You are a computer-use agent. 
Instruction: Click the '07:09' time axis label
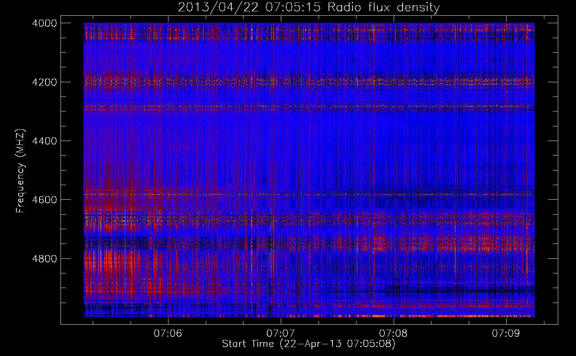[506, 333]
